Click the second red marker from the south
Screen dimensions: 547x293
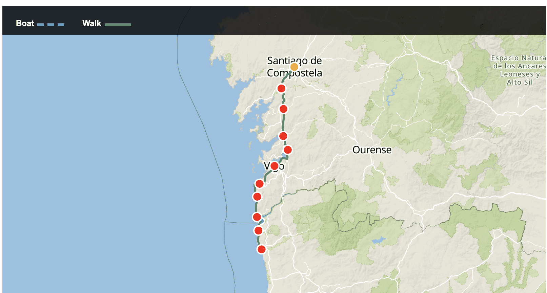tap(258, 230)
